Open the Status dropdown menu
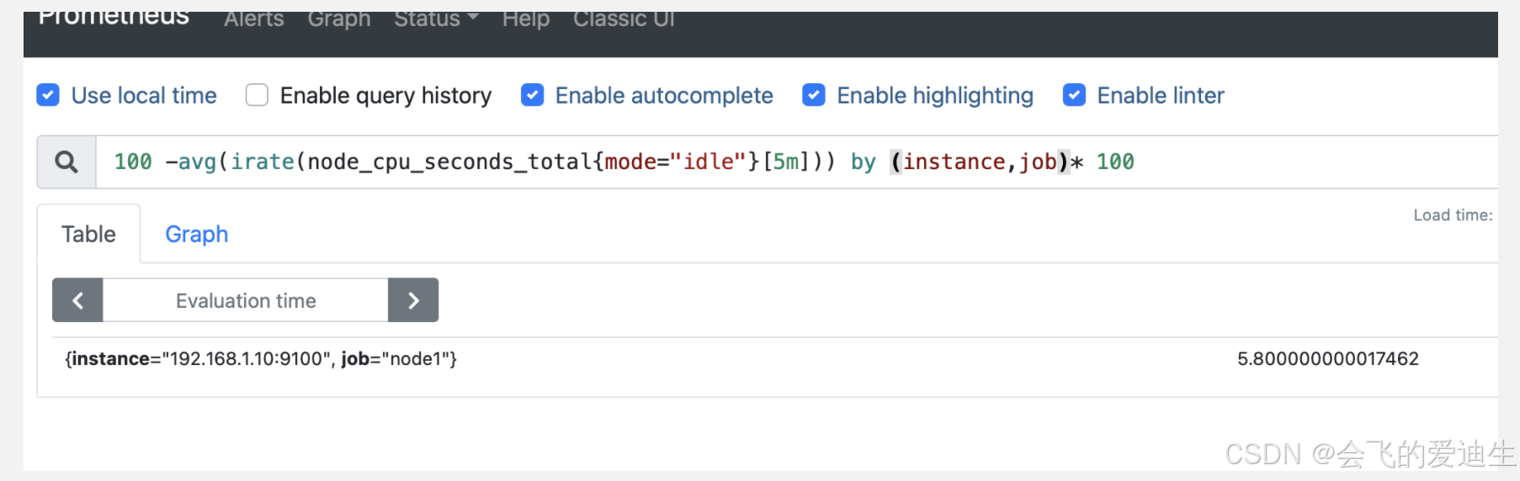This screenshot has height=481, width=1520. tap(436, 18)
